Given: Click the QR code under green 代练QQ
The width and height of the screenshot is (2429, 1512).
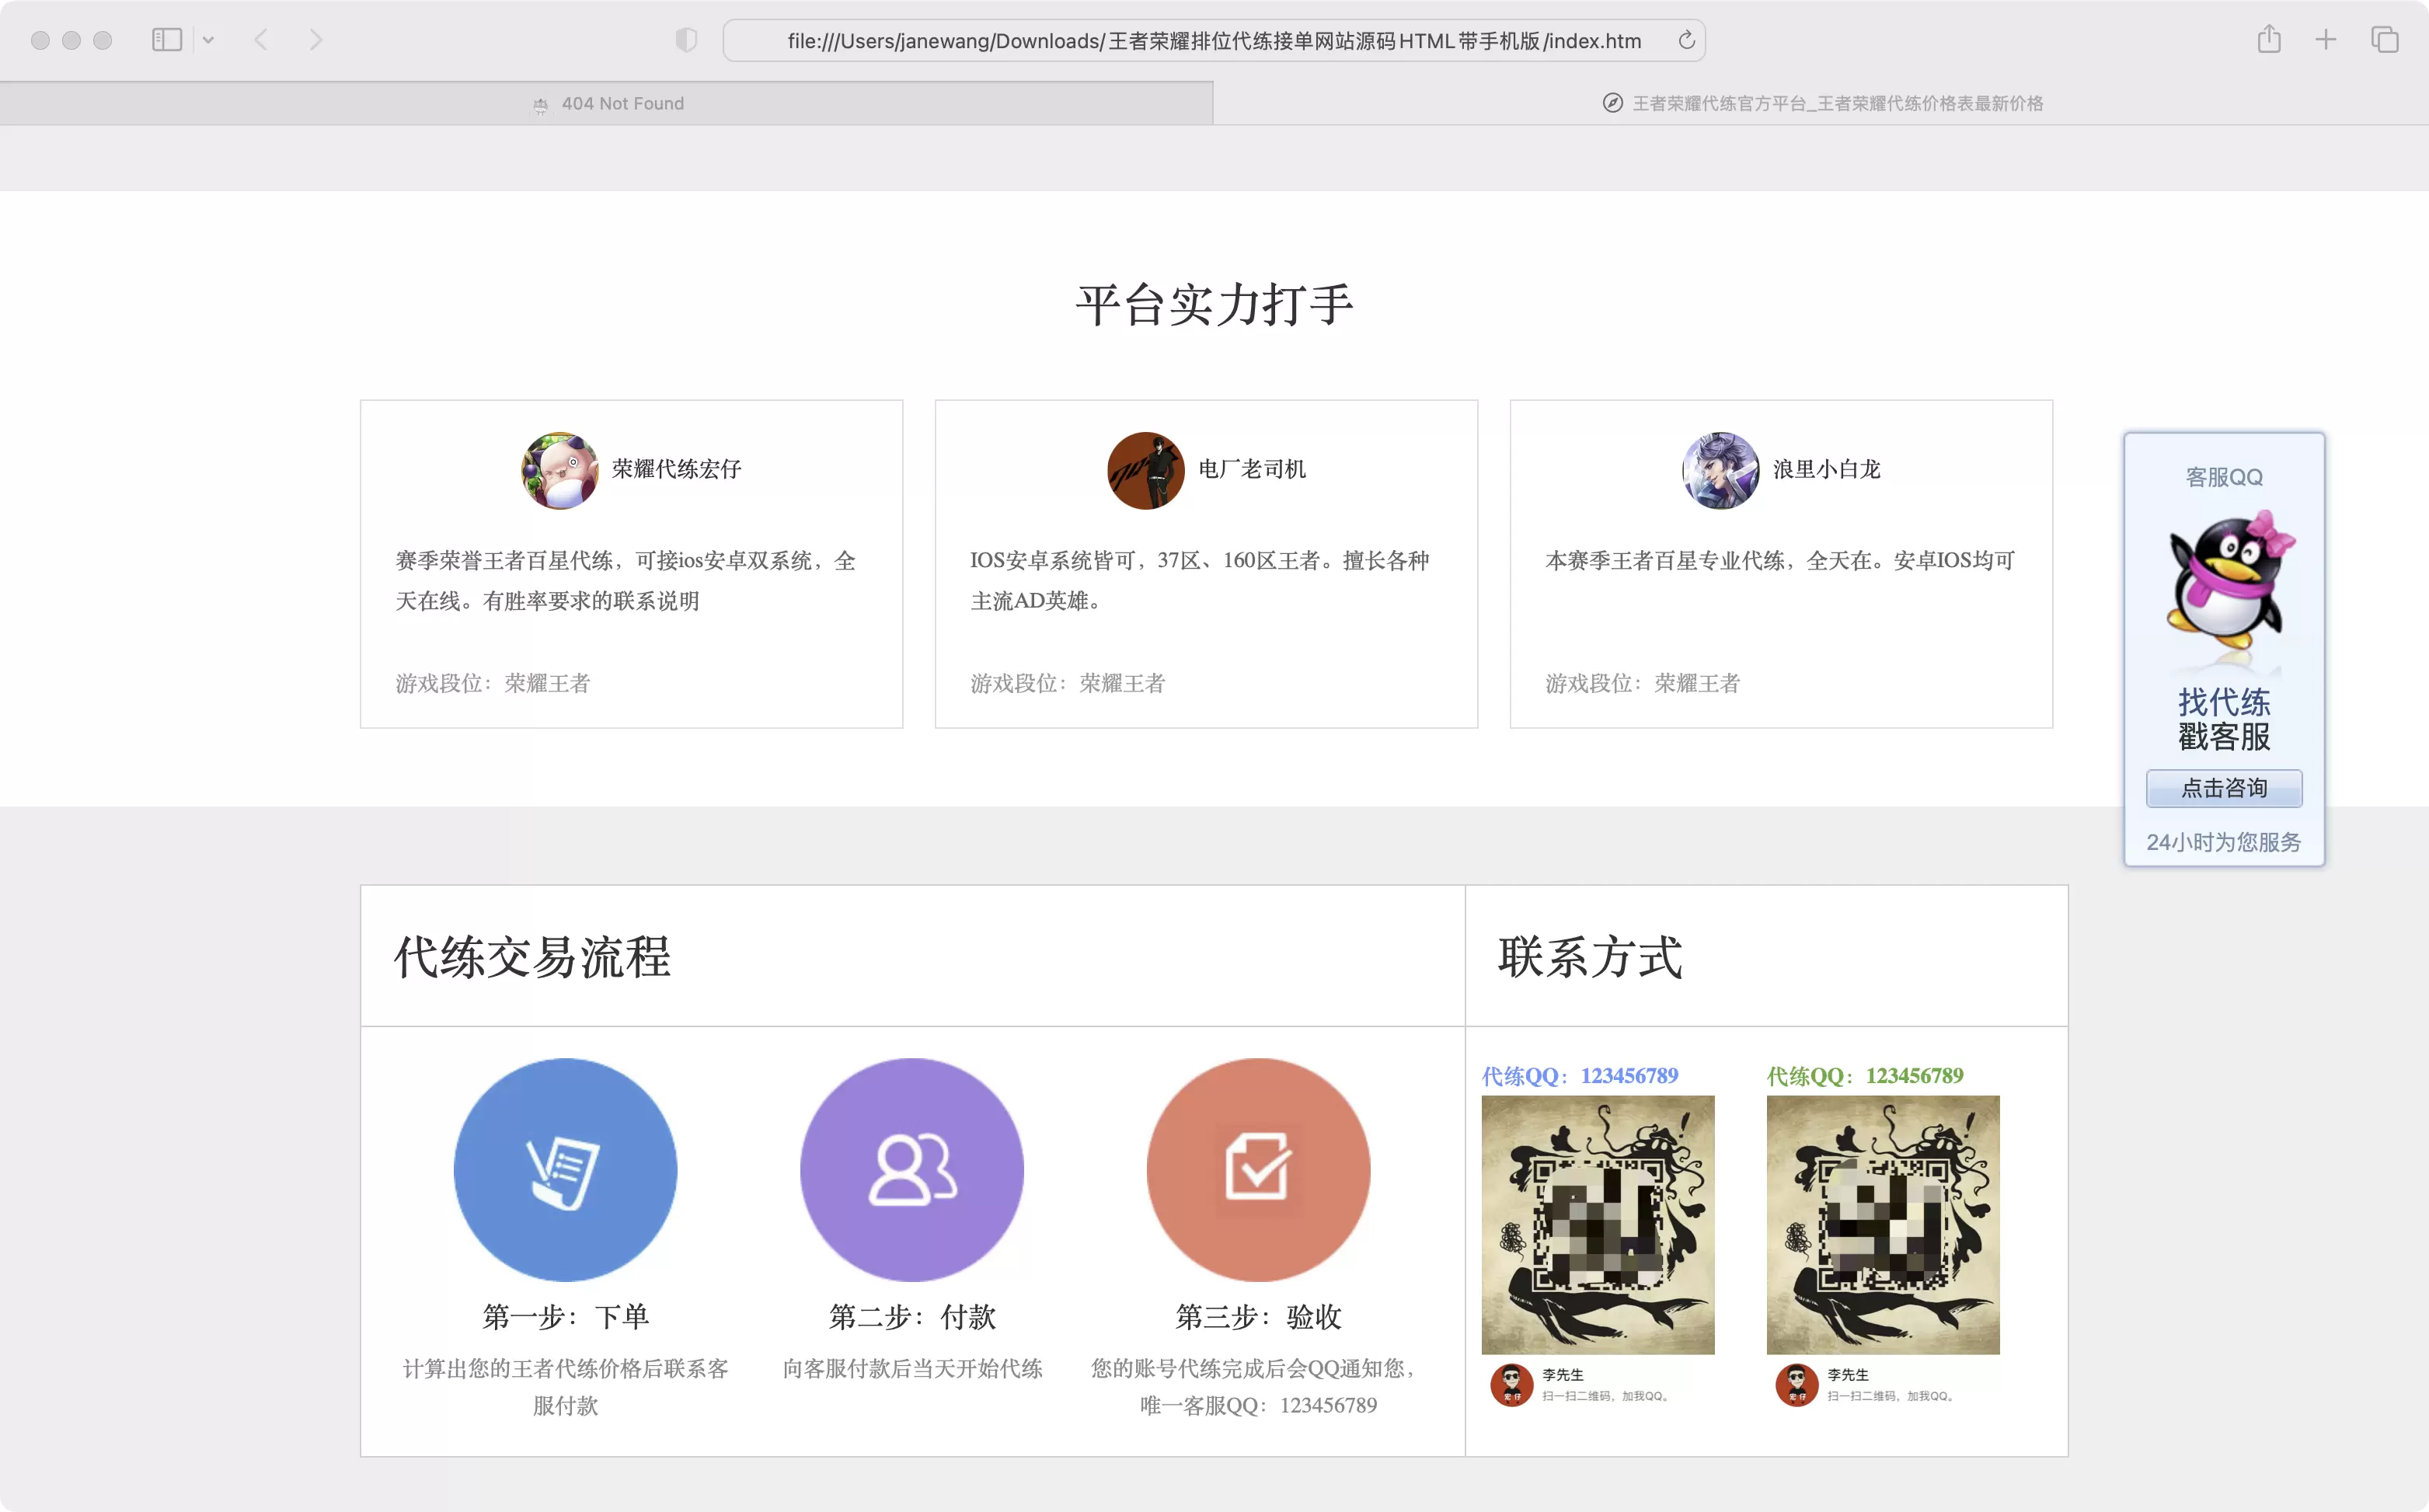Looking at the screenshot, I should coord(1883,1225).
